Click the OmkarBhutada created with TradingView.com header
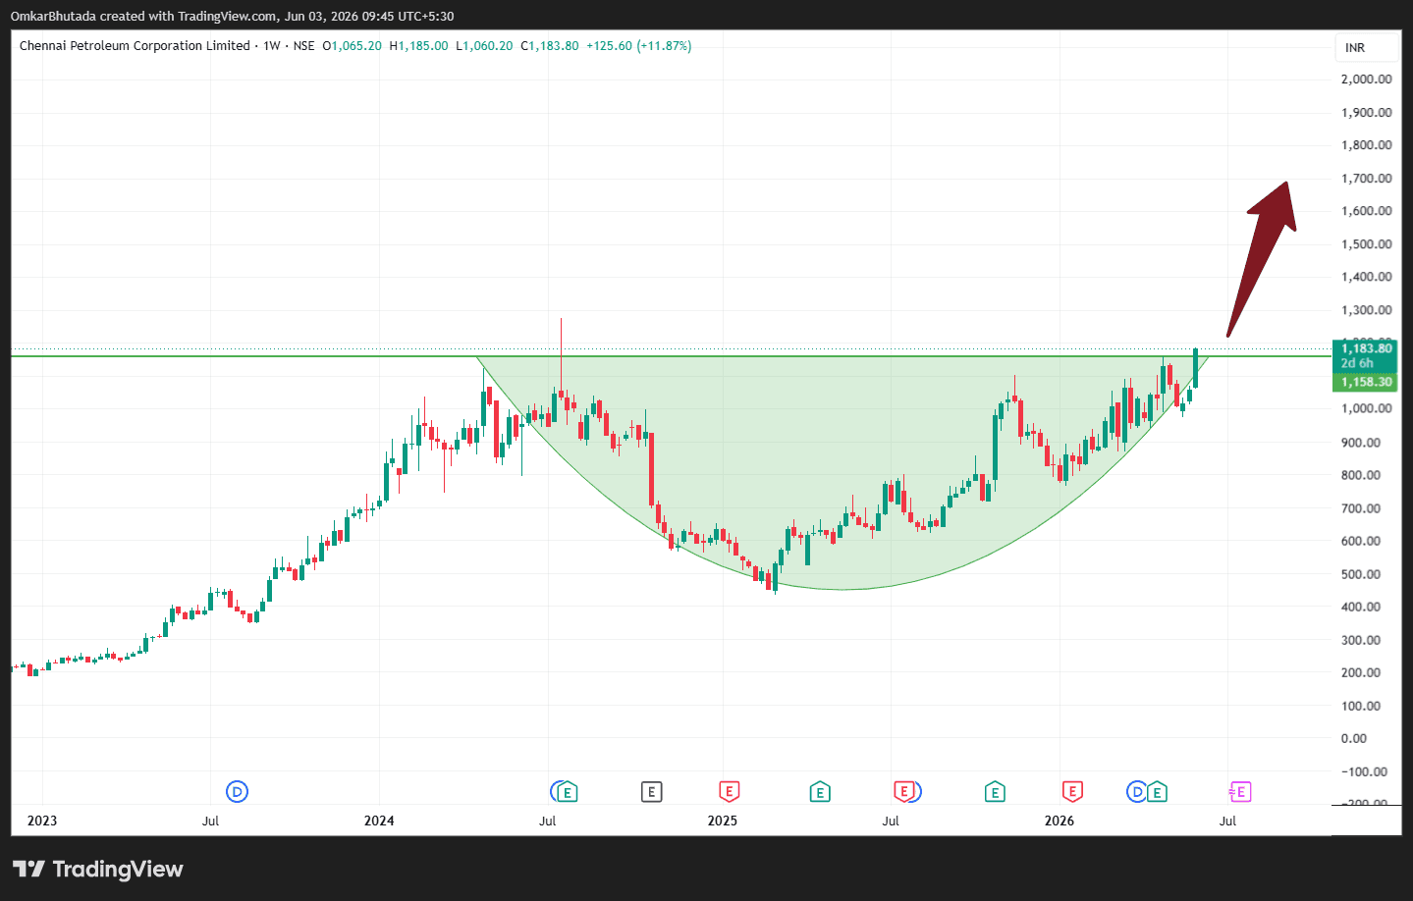The image size is (1413, 901). click(232, 16)
